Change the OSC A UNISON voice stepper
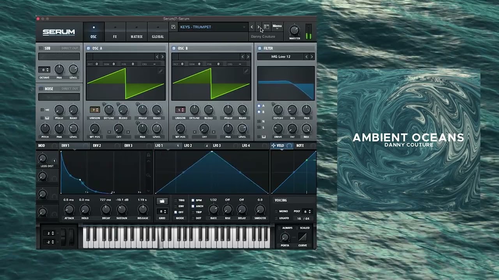The height and width of the screenshot is (280, 499). (x=95, y=110)
